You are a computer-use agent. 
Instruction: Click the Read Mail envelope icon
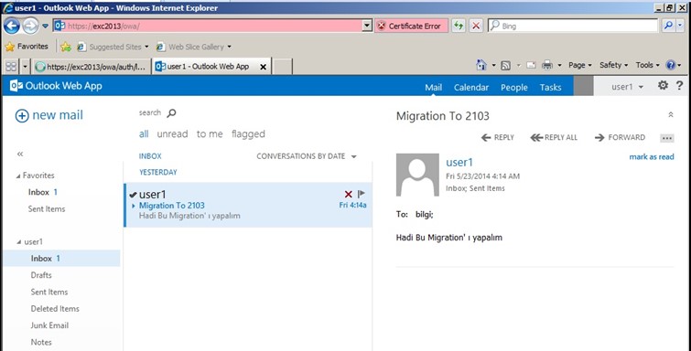click(x=531, y=65)
